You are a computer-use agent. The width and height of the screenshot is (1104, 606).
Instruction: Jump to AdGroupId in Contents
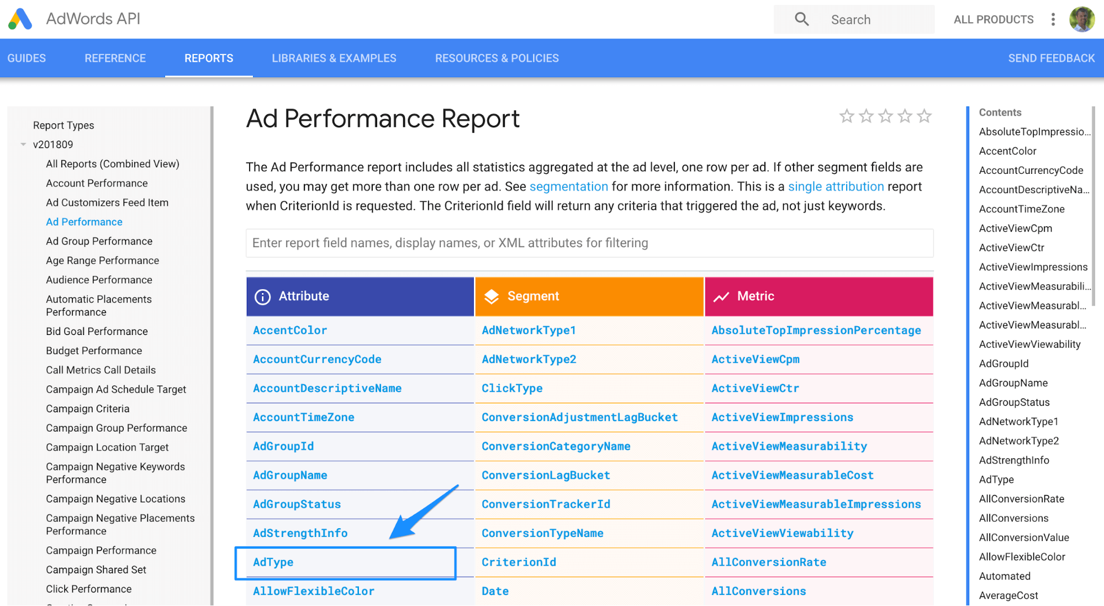(1003, 364)
